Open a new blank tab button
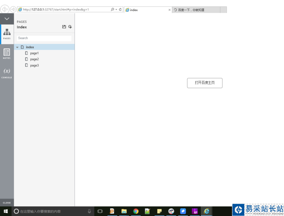This screenshot has width=284, height=216. click(224, 10)
